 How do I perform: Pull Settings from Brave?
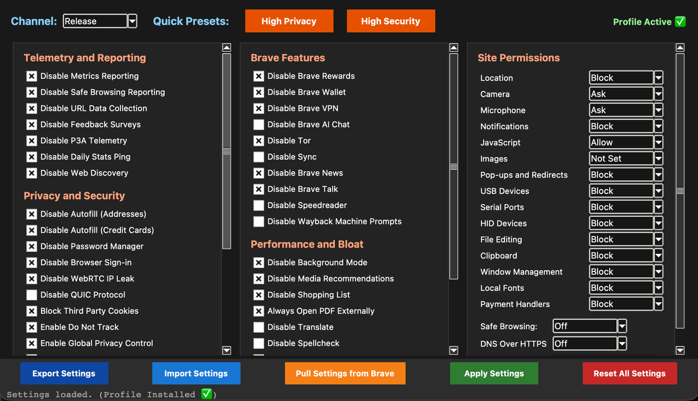point(345,374)
